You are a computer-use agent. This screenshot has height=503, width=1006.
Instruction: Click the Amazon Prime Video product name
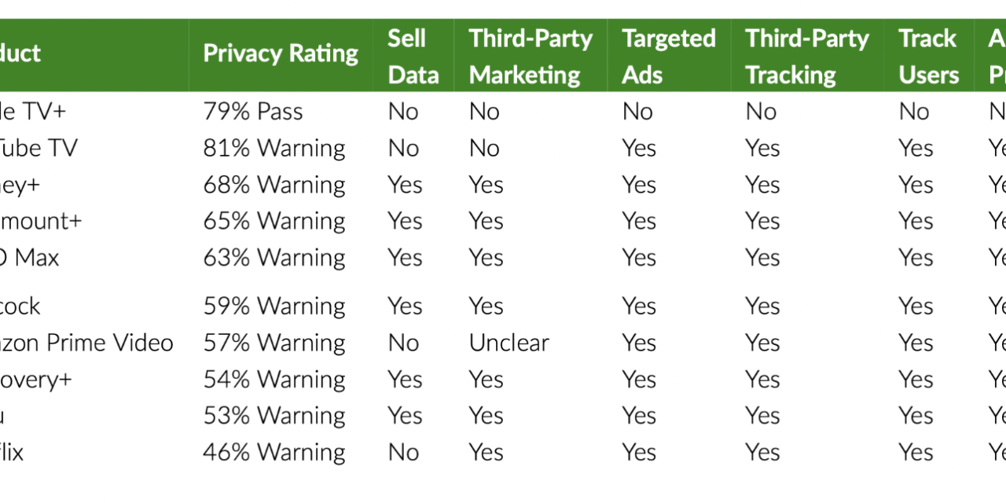86,343
